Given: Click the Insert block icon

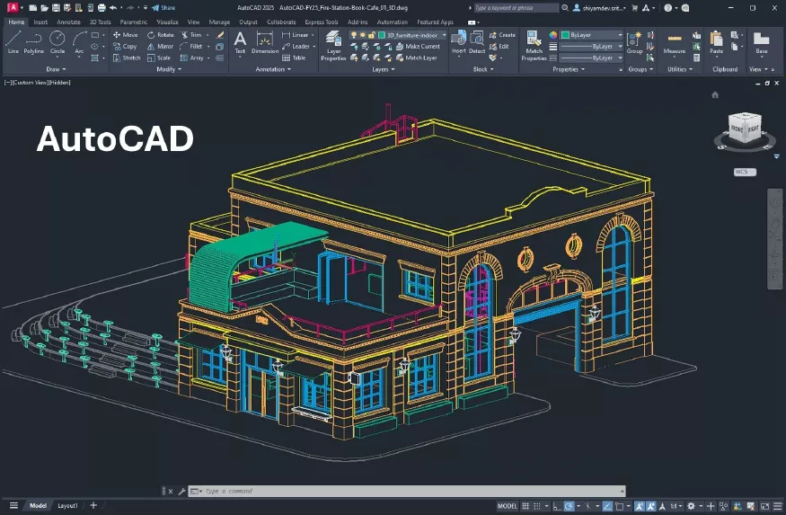Looking at the screenshot, I should tap(458, 41).
